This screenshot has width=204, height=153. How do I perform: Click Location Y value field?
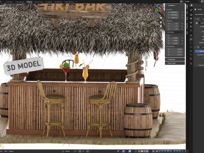[x=173, y=15]
